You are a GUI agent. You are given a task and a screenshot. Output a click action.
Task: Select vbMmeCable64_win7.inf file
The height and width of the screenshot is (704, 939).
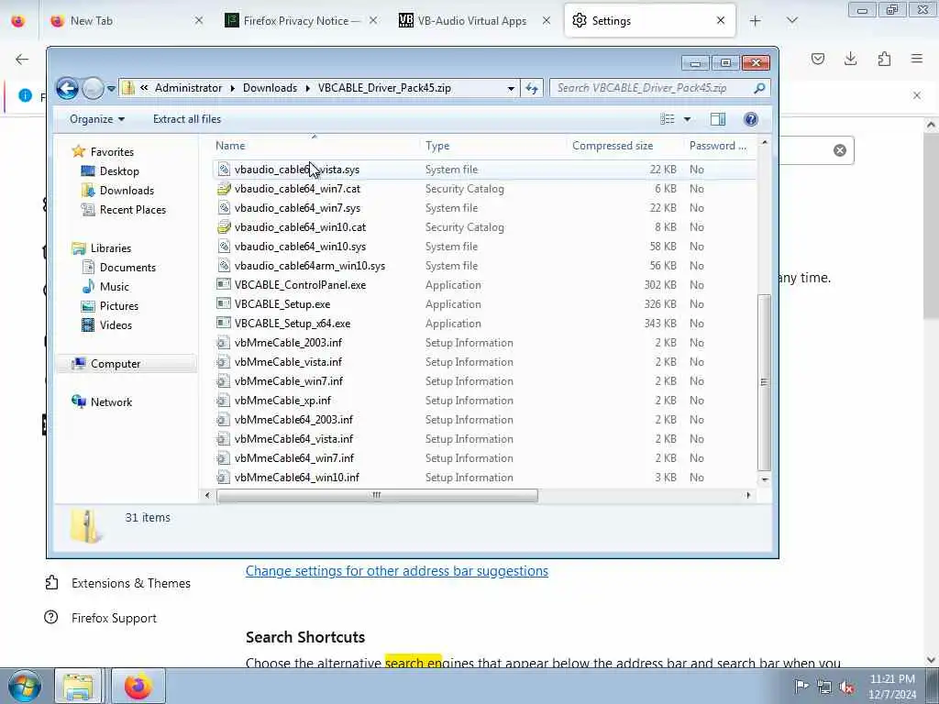[x=294, y=458]
